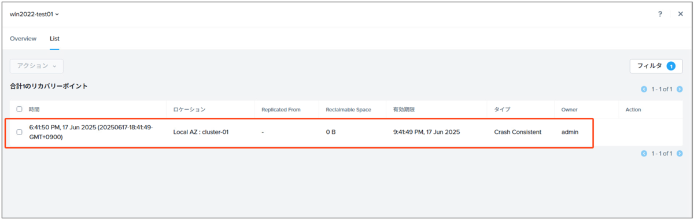The height and width of the screenshot is (220, 694).
Task: Click Replicated From column header
Action: coord(280,109)
